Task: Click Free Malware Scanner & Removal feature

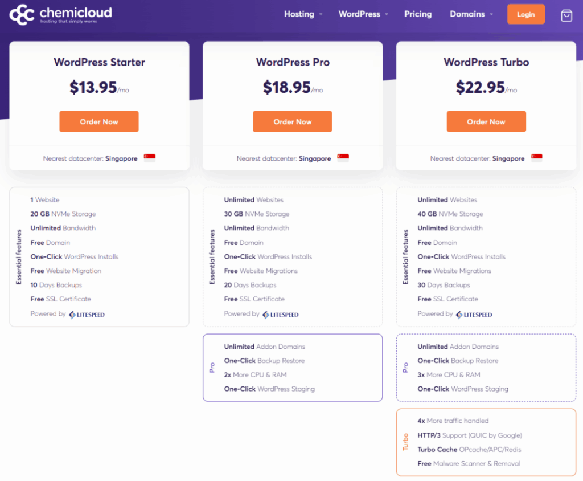Action: pyautogui.click(x=469, y=464)
